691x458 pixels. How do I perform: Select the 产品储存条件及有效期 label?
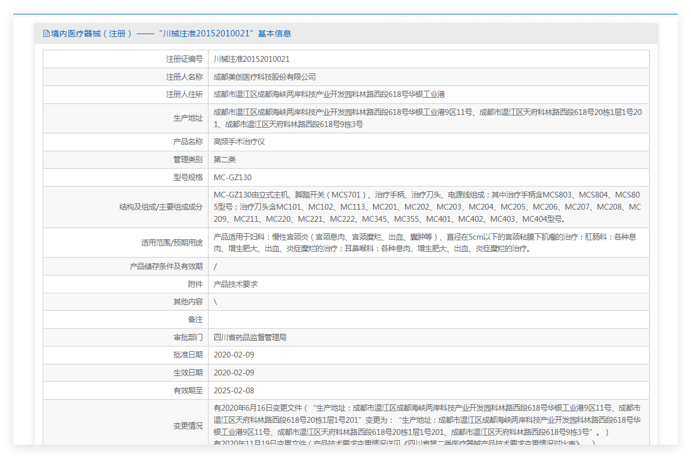pyautogui.click(x=166, y=266)
